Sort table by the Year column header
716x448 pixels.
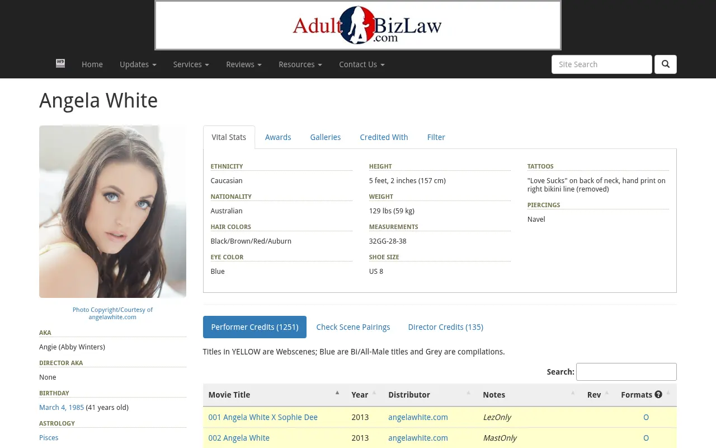(x=364, y=395)
